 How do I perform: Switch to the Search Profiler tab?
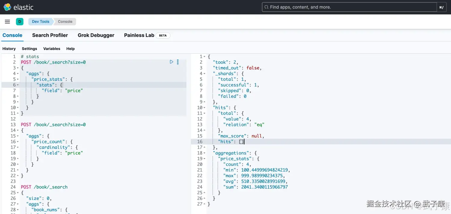pyautogui.click(x=50, y=35)
